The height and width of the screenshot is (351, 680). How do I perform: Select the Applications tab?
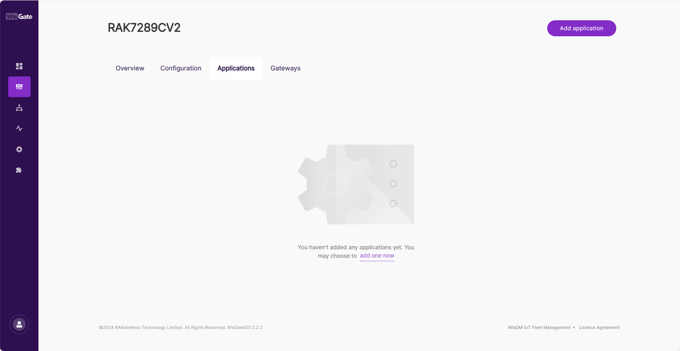236,68
